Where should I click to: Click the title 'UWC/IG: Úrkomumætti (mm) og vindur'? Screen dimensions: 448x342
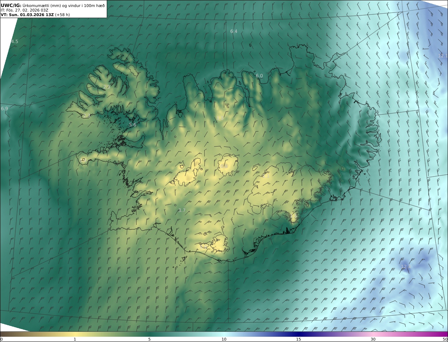52,5
